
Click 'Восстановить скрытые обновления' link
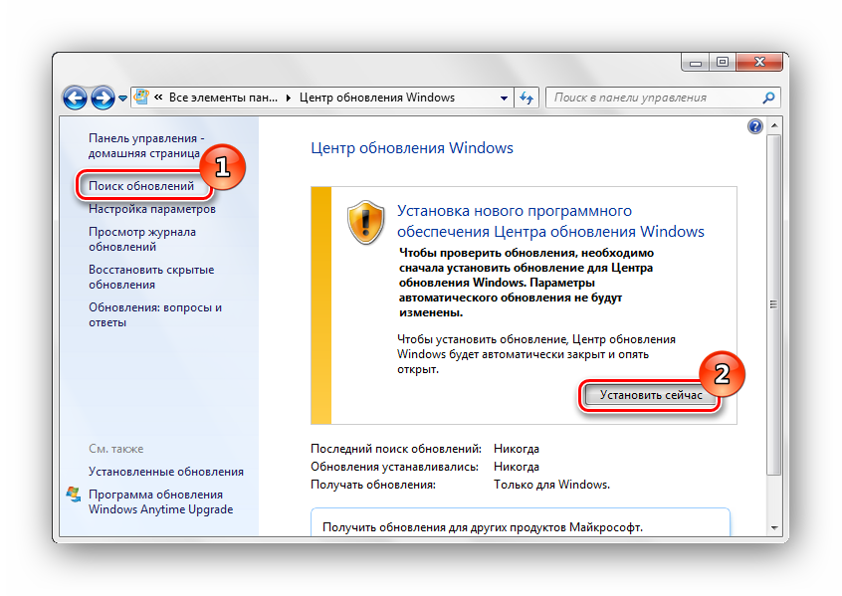click(151, 277)
